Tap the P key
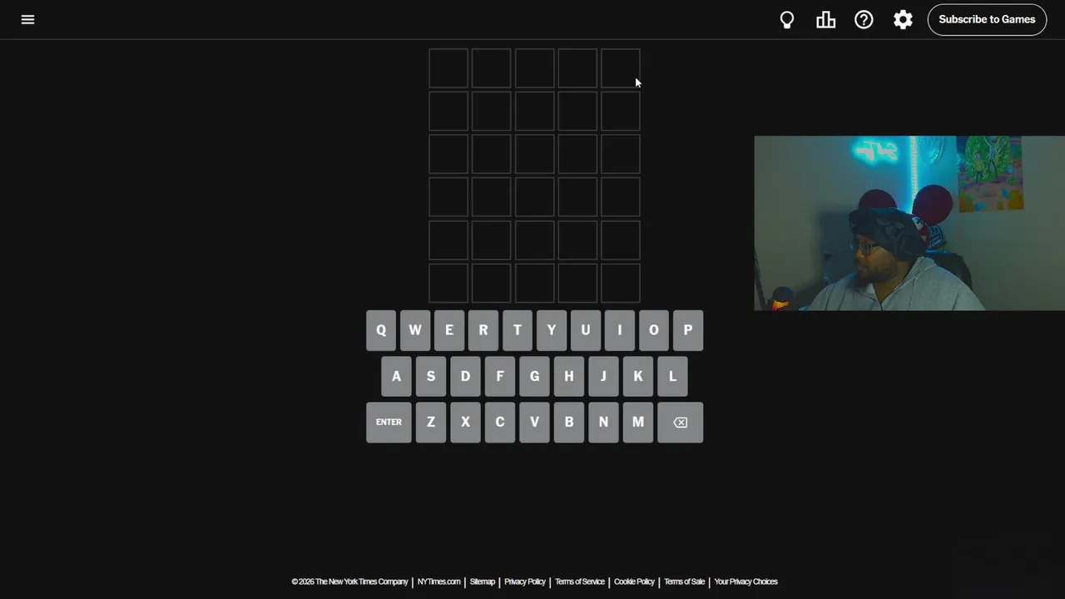This screenshot has height=599, width=1065. coord(688,330)
